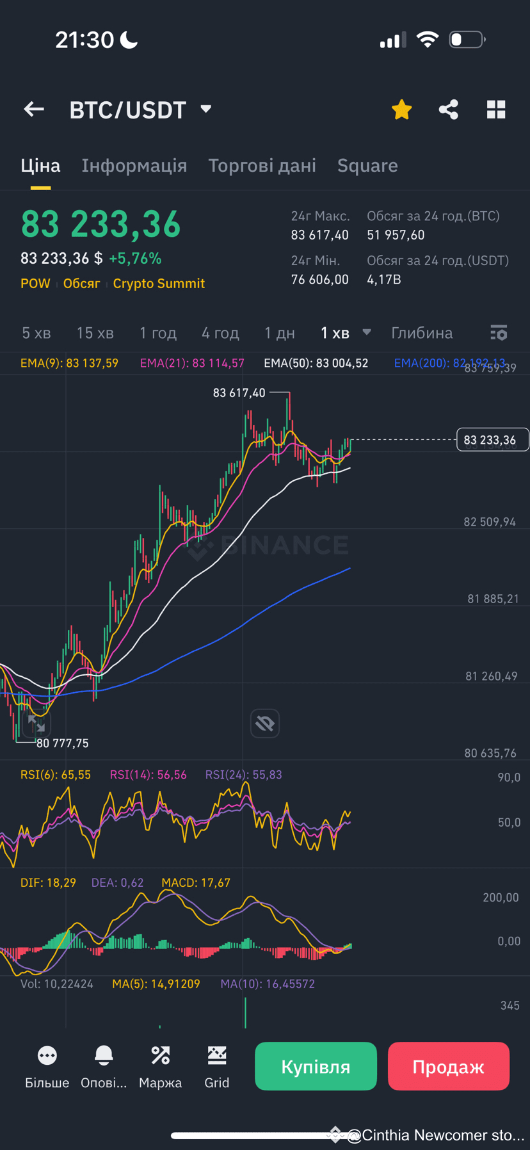Tap the share icon
The height and width of the screenshot is (1150, 530).
(x=449, y=109)
